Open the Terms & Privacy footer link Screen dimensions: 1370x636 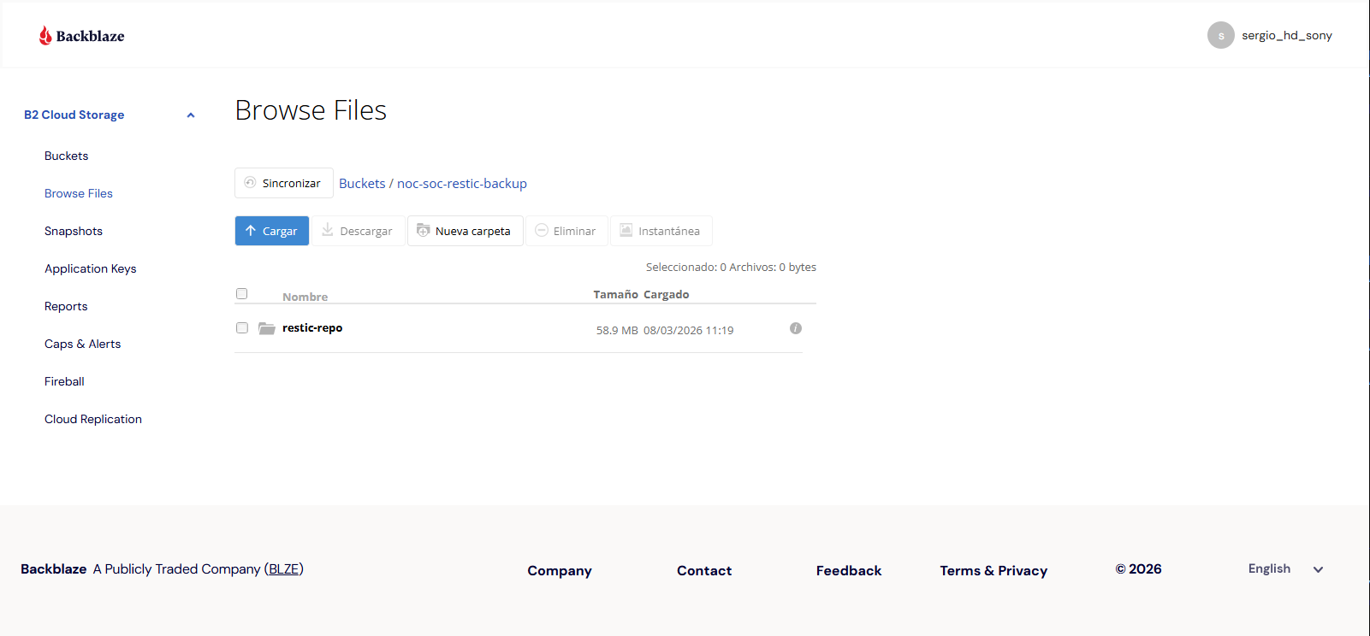tap(993, 570)
